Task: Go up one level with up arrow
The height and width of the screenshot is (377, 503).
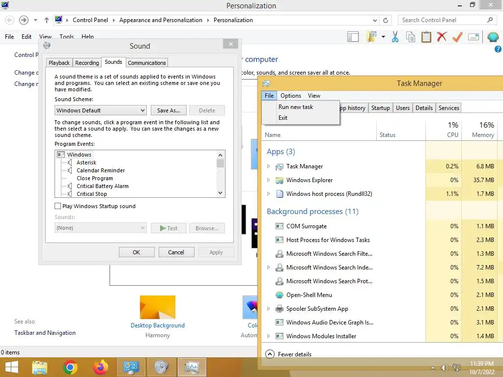Action: tap(47, 20)
